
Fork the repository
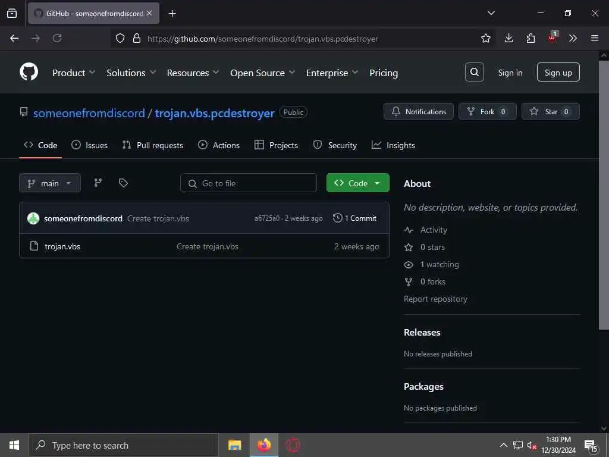[487, 111]
